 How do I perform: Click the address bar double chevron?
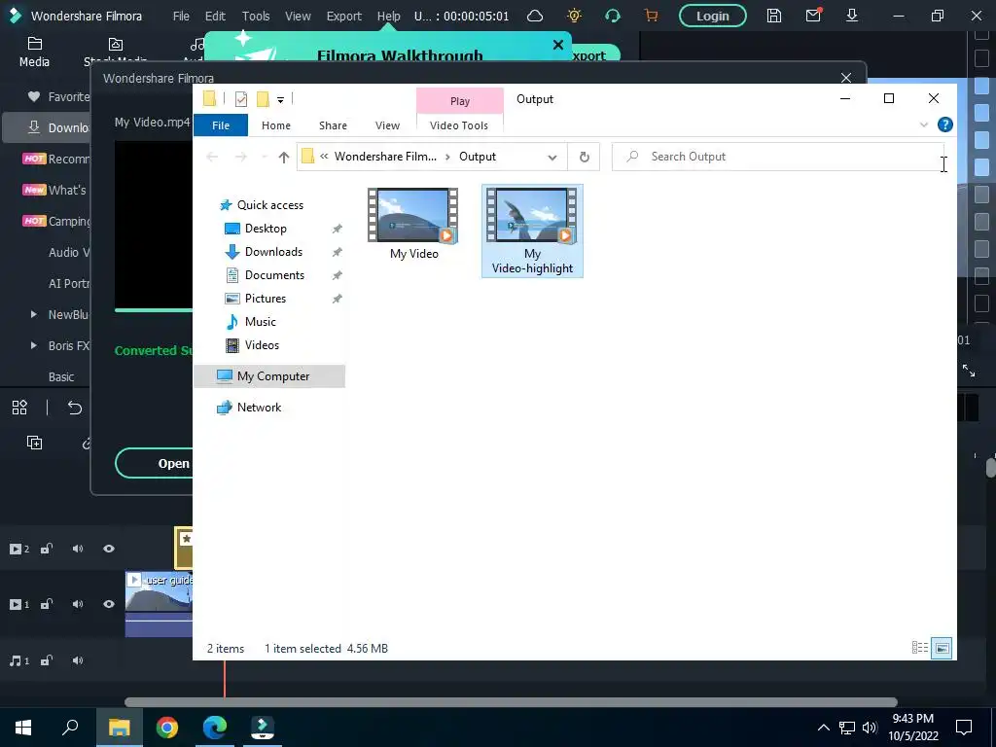pos(324,157)
